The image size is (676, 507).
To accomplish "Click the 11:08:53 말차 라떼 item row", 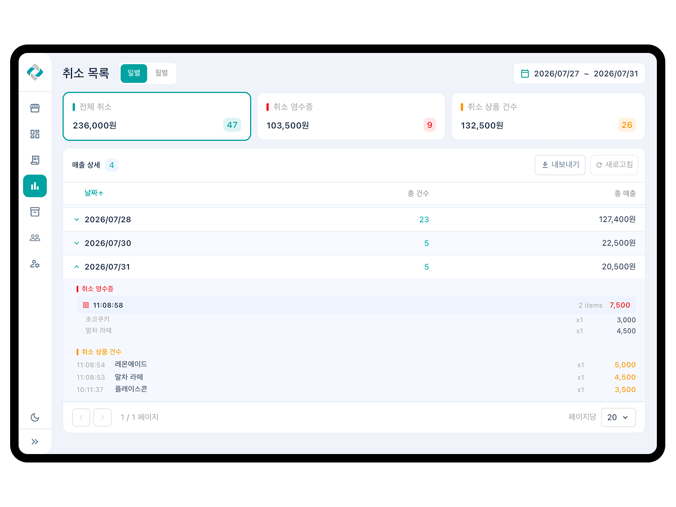I will pyautogui.click(x=356, y=377).
